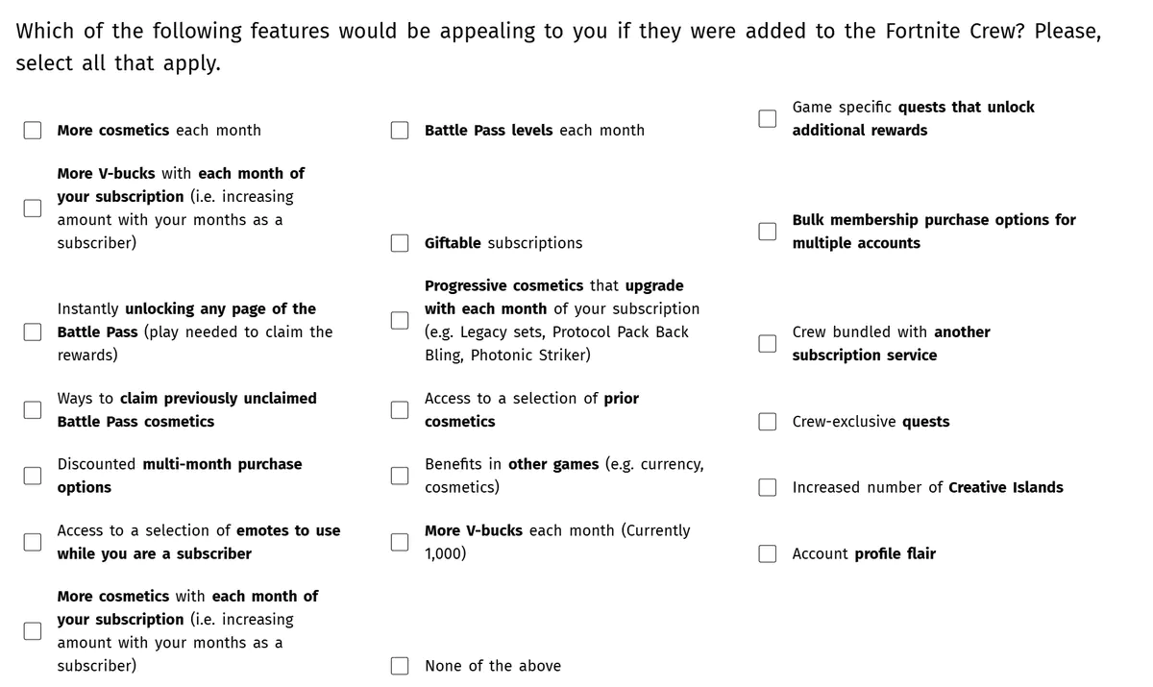1153x687 pixels.
Task: Check Battle Pass levels each month
Action: coord(399,130)
